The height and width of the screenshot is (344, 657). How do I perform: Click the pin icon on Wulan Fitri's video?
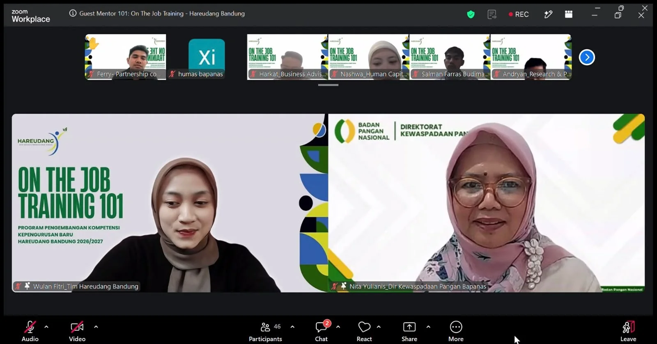pyautogui.click(x=27, y=286)
